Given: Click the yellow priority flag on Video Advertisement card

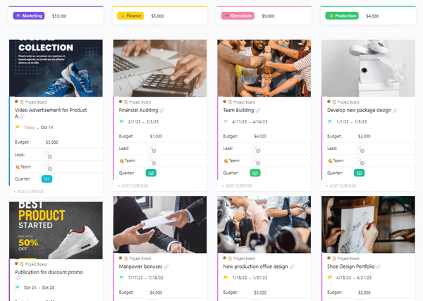Looking at the screenshot, I should (x=18, y=128).
